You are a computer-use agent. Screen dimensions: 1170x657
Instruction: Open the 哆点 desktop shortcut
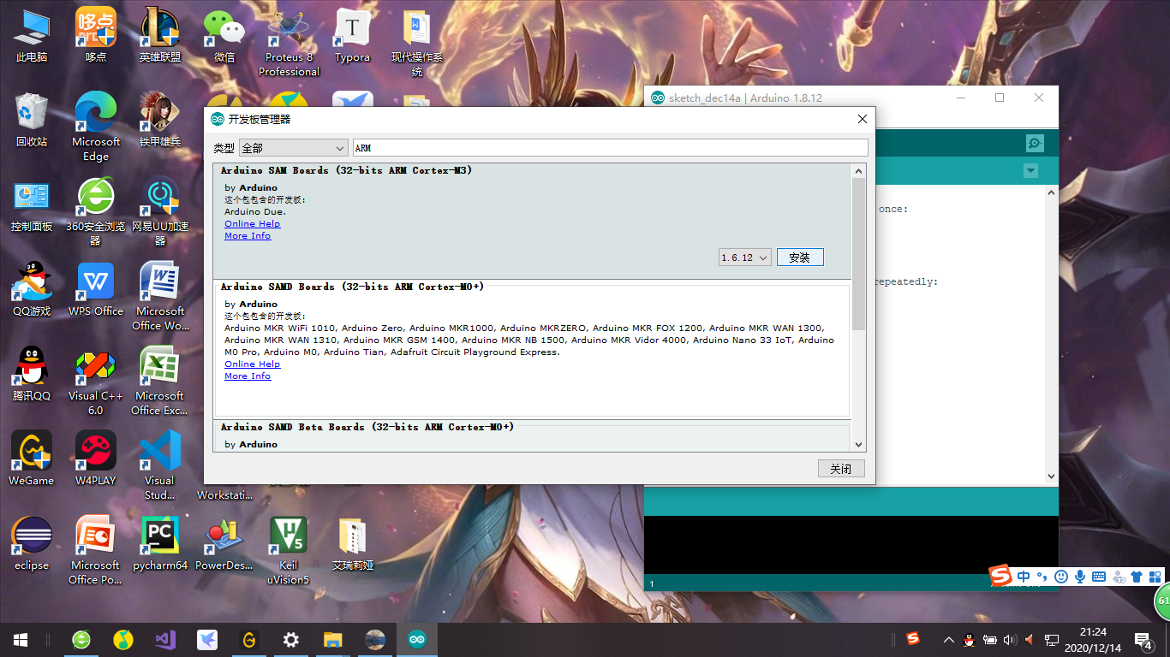[x=96, y=36]
